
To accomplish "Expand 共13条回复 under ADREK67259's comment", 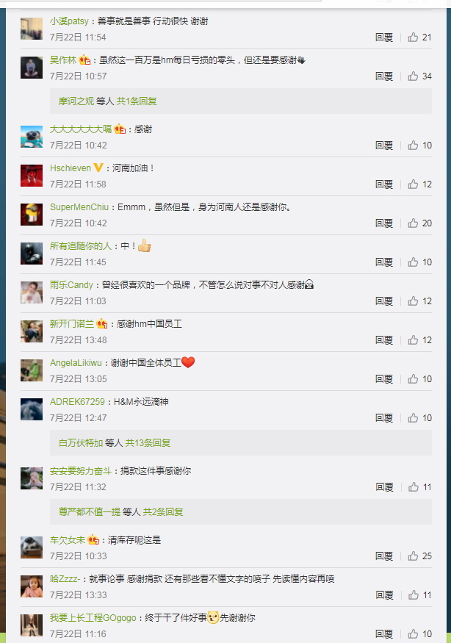I will (148, 443).
